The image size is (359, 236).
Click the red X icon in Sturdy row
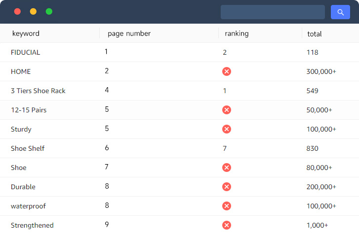pyautogui.click(x=227, y=129)
